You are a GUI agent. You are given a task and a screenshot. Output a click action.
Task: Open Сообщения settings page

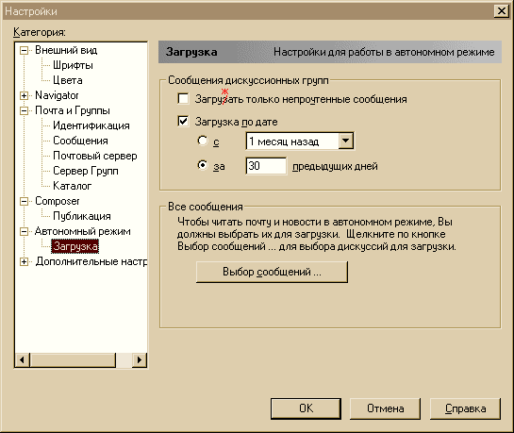point(80,141)
